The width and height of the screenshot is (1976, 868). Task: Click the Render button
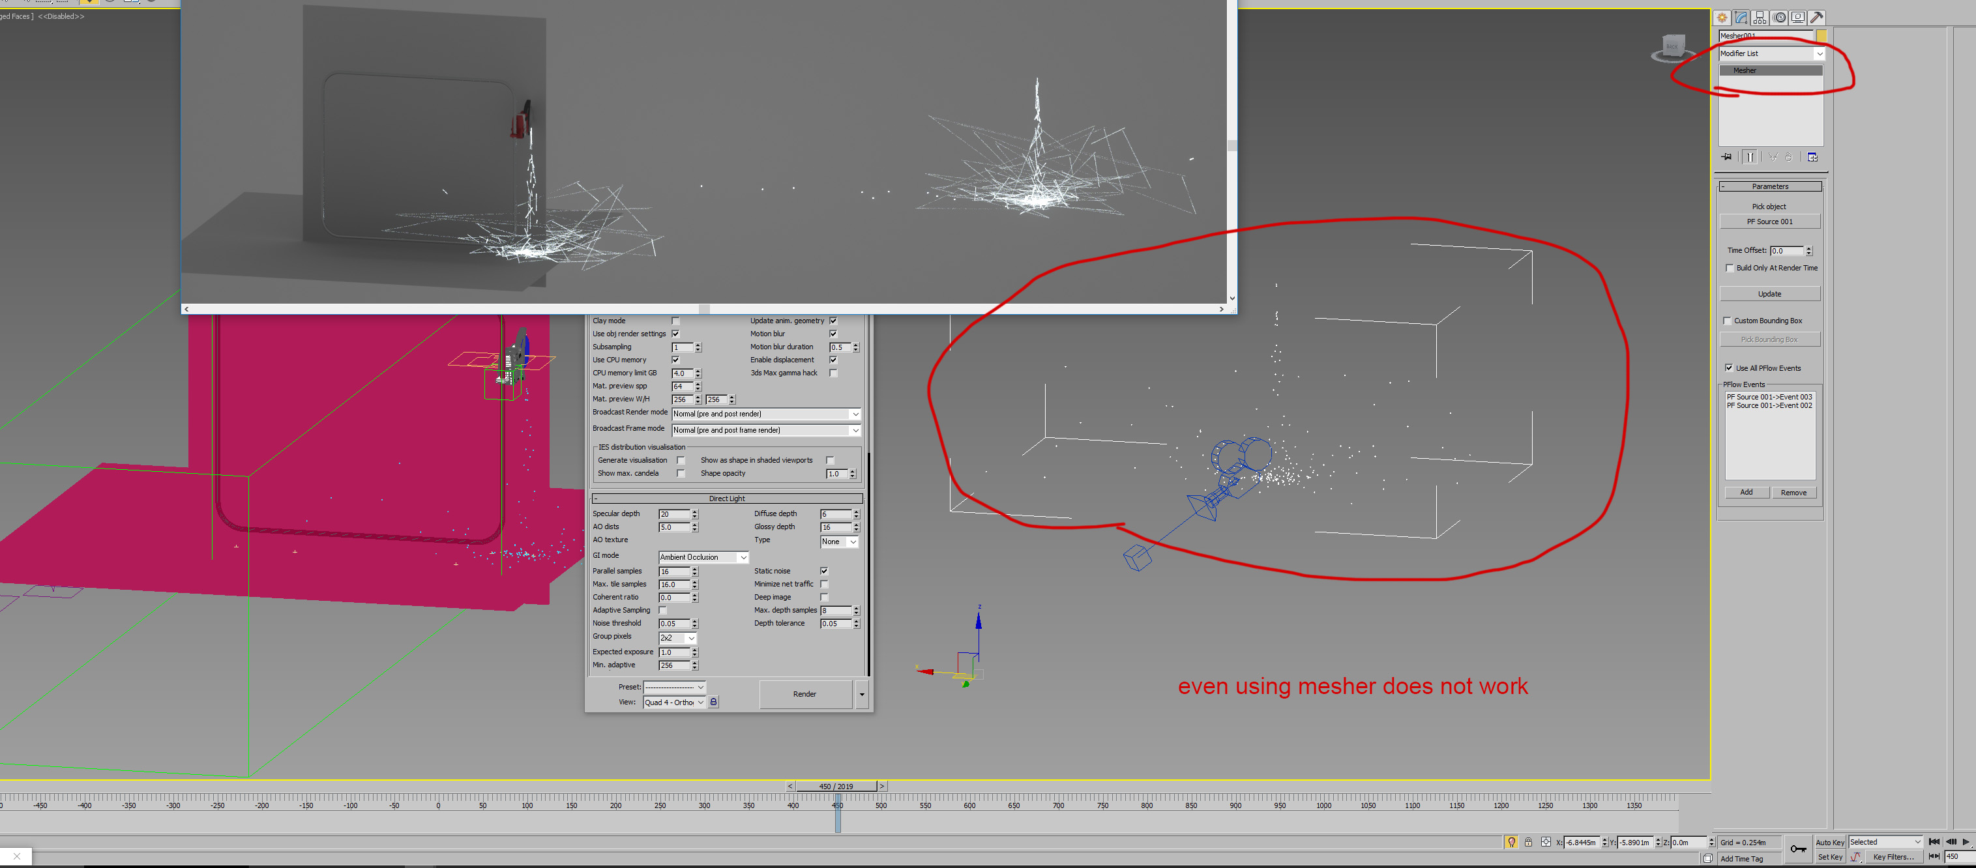804,694
